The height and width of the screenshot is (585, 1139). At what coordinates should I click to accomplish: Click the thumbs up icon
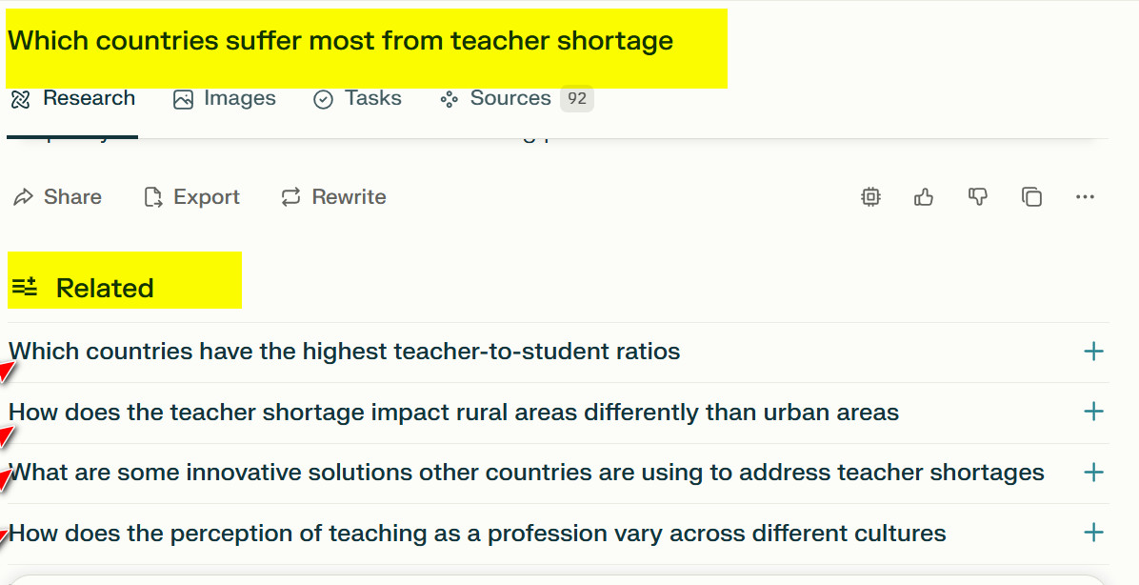(x=923, y=197)
